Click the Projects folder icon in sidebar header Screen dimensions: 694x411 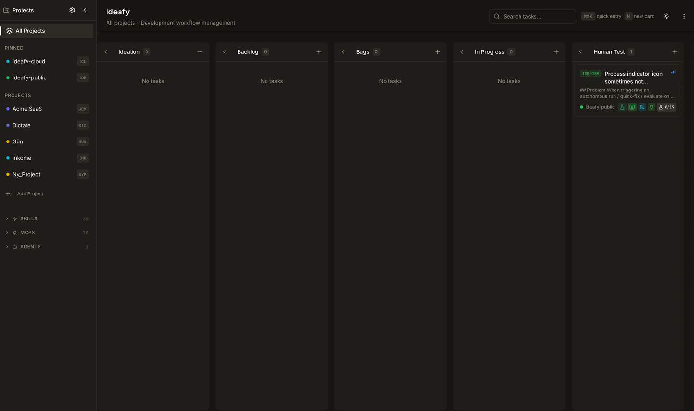pyautogui.click(x=6, y=10)
